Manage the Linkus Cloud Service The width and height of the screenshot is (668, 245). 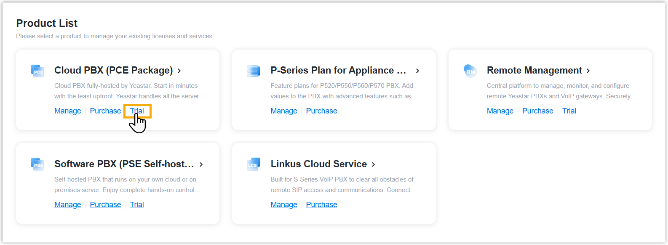point(284,205)
